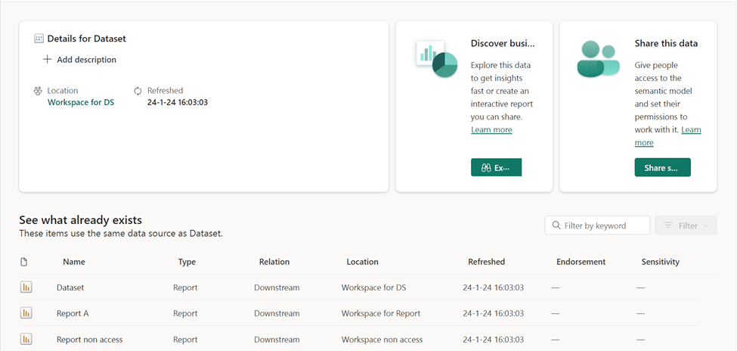Click the Details for Dataset table icon
737x351 pixels.
coord(39,39)
